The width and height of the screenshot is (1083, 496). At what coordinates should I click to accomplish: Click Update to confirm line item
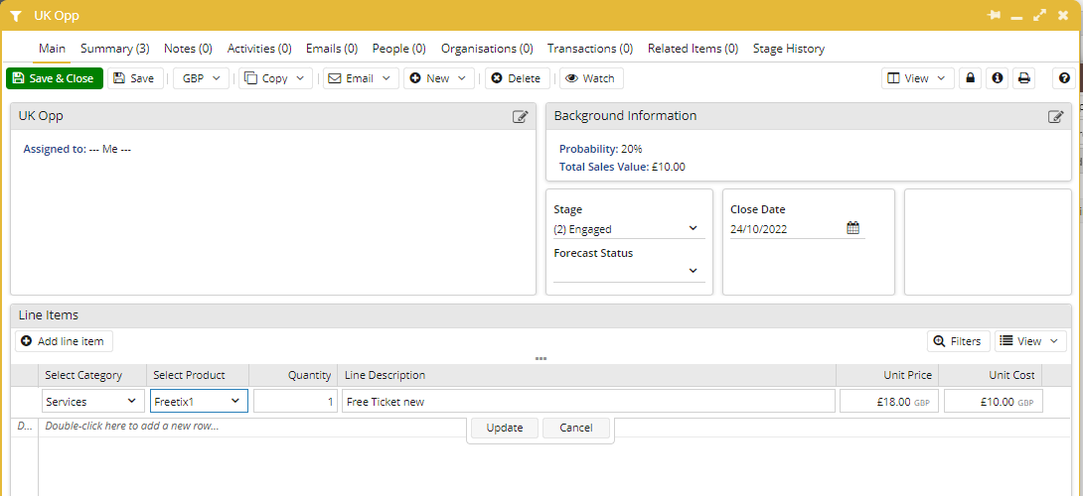pos(504,428)
